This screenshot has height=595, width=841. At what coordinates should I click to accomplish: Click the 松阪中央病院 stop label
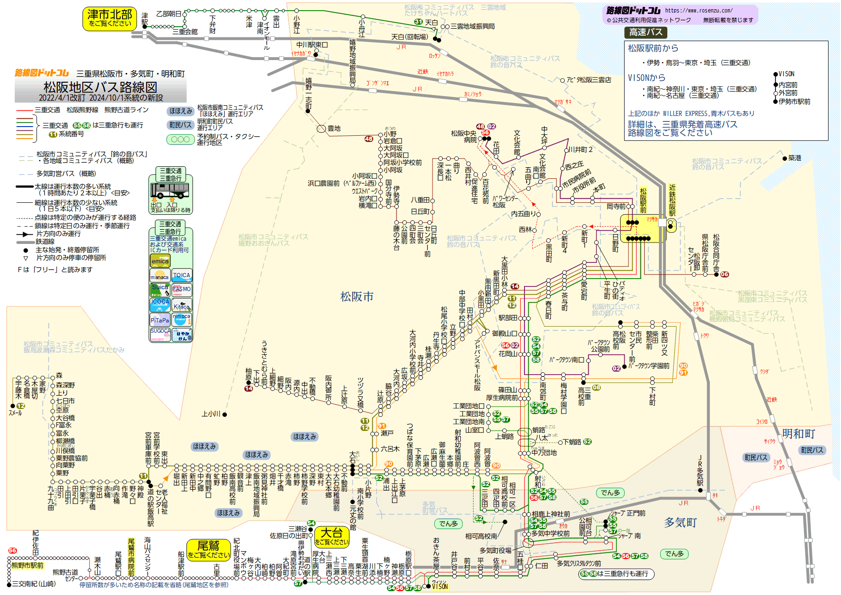click(x=463, y=136)
